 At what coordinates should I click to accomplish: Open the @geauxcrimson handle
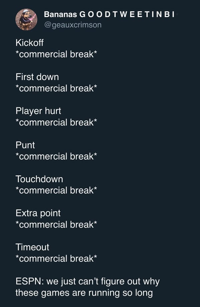pyautogui.click(x=73, y=25)
